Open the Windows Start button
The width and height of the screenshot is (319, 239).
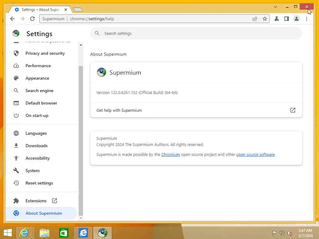pyautogui.click(x=8, y=233)
